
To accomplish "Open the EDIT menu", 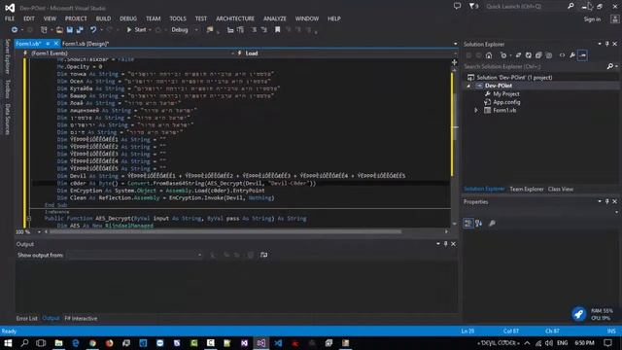I will coord(29,18).
